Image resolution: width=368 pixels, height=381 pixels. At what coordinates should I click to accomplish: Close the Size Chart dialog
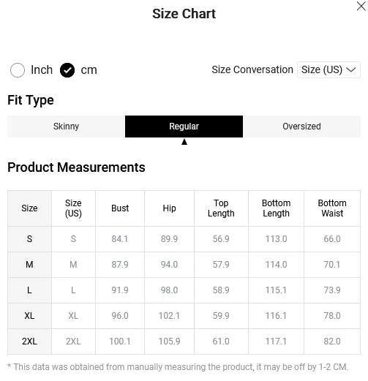(x=361, y=6)
